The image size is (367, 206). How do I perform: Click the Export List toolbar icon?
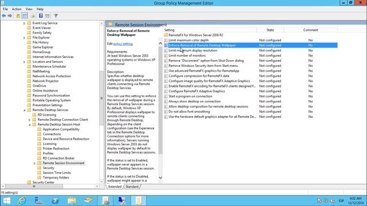click(33, 16)
